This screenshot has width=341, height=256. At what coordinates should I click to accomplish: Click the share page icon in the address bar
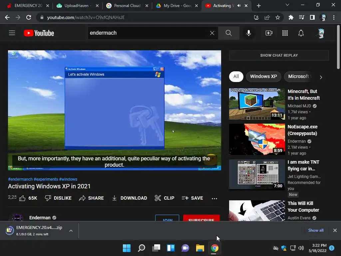(267, 17)
